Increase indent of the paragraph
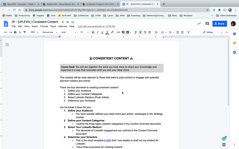Viewport: 239px width, 149px height. click(x=182, y=32)
